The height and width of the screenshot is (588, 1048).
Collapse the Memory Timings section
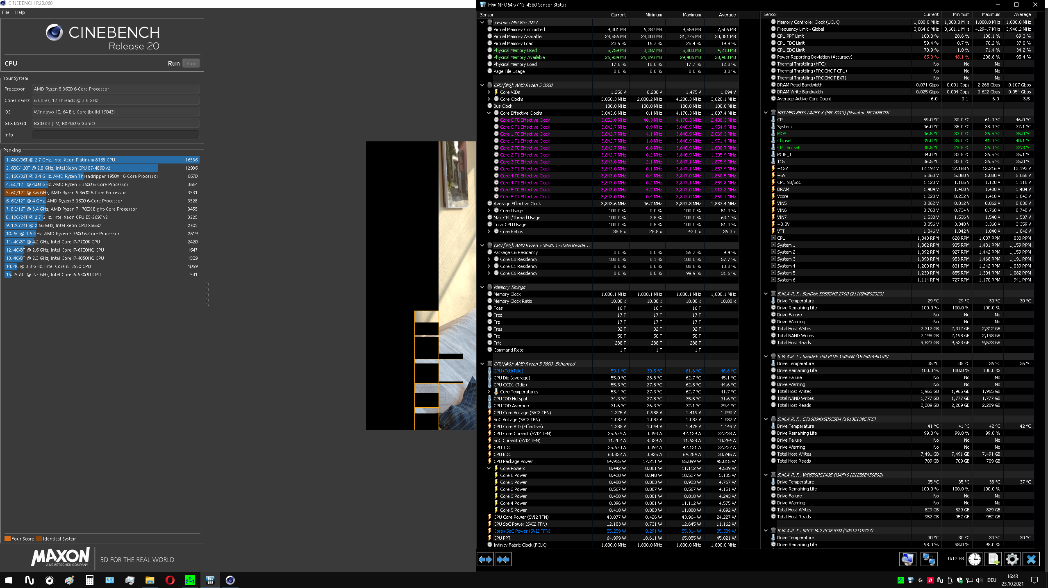(x=482, y=287)
